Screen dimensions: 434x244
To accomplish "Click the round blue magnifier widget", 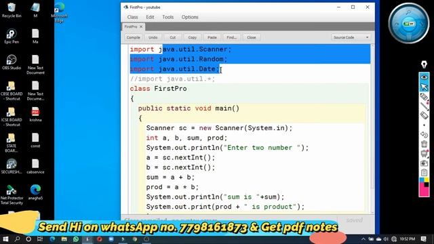I will 408,23.
